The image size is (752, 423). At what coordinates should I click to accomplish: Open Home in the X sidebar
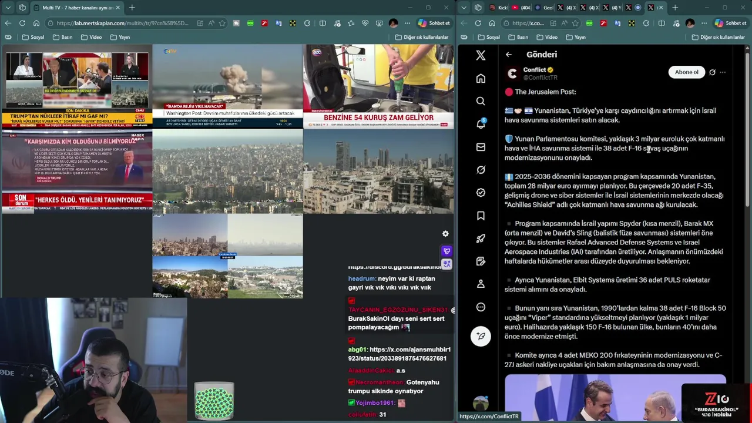(x=481, y=78)
